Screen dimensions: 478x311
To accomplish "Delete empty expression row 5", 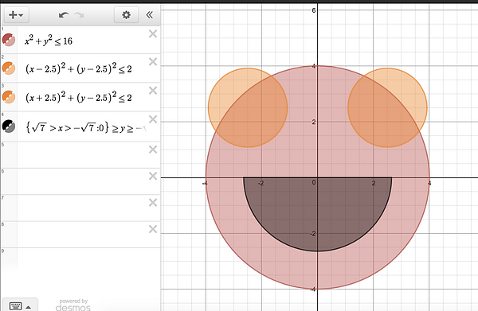I will pos(153,150).
